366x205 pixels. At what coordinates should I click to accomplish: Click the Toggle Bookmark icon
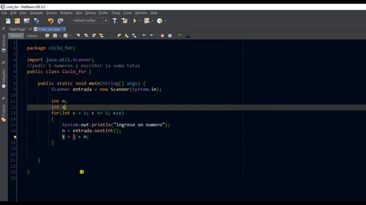coord(134,35)
